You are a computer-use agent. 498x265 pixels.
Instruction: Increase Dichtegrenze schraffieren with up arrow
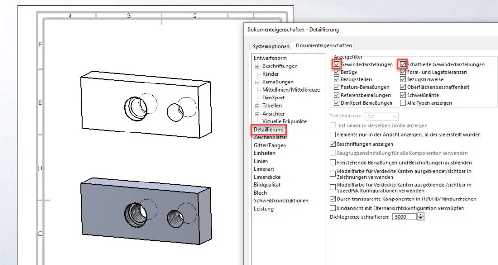click(x=421, y=215)
